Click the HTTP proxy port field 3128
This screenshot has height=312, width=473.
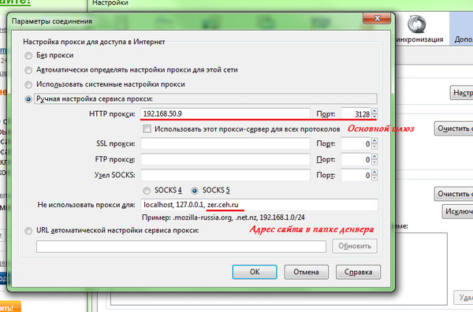click(356, 114)
